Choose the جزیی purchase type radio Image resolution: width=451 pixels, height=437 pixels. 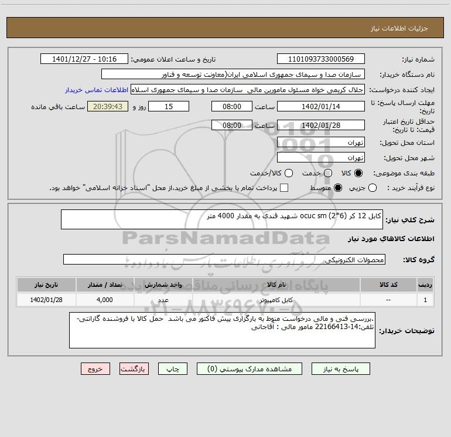(372, 188)
